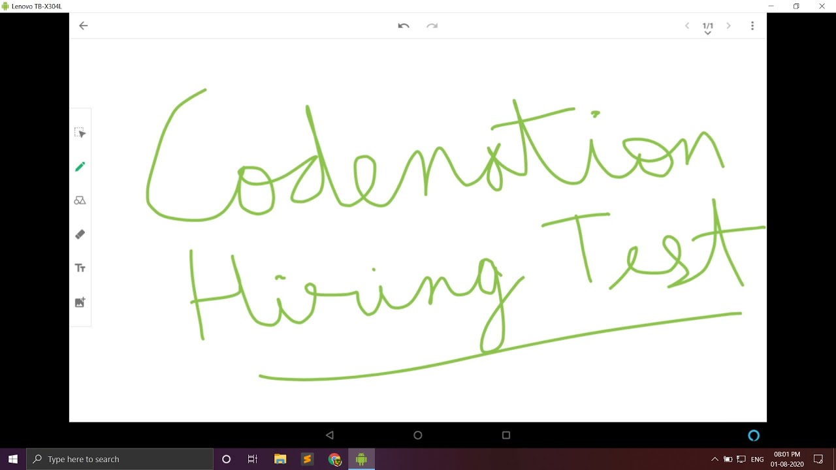Insert an image with add-image tool

coord(80,302)
